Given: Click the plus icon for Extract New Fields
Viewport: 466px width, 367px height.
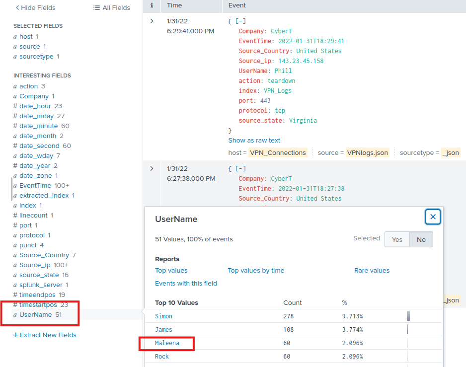Looking at the screenshot, I should (15, 335).
